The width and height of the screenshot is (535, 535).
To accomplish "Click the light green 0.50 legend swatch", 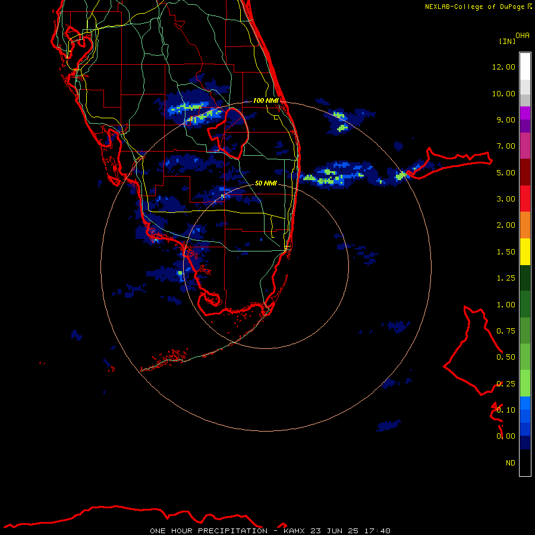I will click(x=525, y=357).
